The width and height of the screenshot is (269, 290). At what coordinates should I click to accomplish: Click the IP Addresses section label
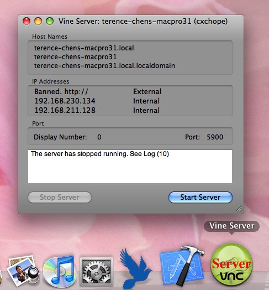click(51, 81)
